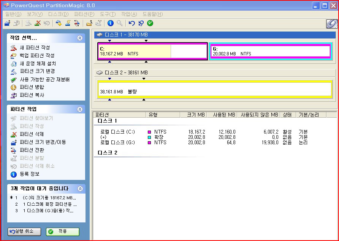This screenshot has height=241, width=339.
Task: Click the undo last change toolbar arrow
Action: pos(131,23)
